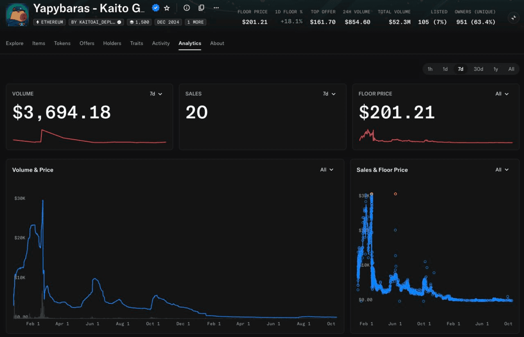The image size is (524, 337).
Task: Switch to the Holders tab
Action: (112, 43)
